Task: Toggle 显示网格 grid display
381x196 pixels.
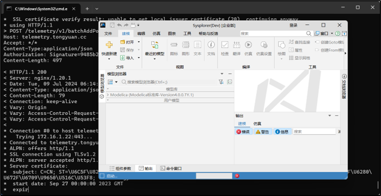Action: click(x=300, y=58)
